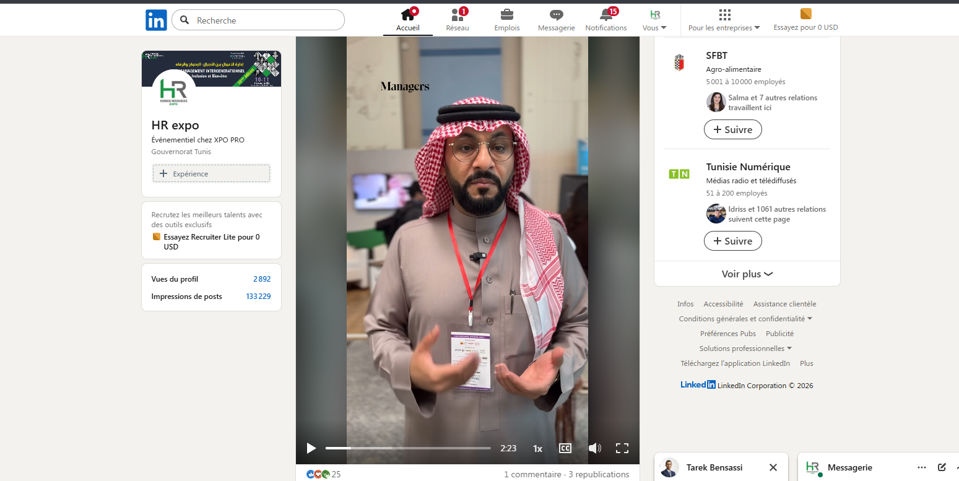The height and width of the screenshot is (481, 959).
Task: Open the Réseau network icon
Action: coord(458,15)
